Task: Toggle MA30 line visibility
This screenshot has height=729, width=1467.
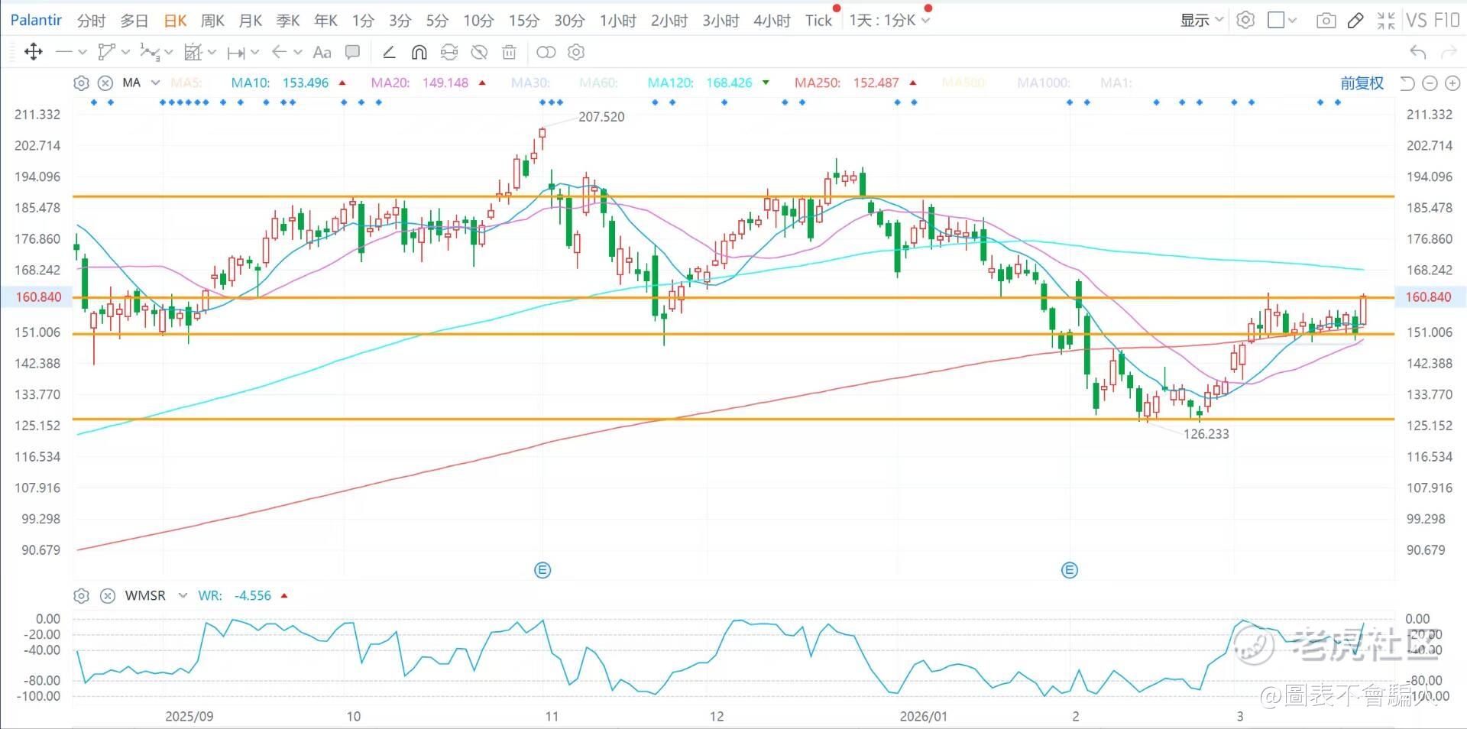Action: [x=530, y=83]
